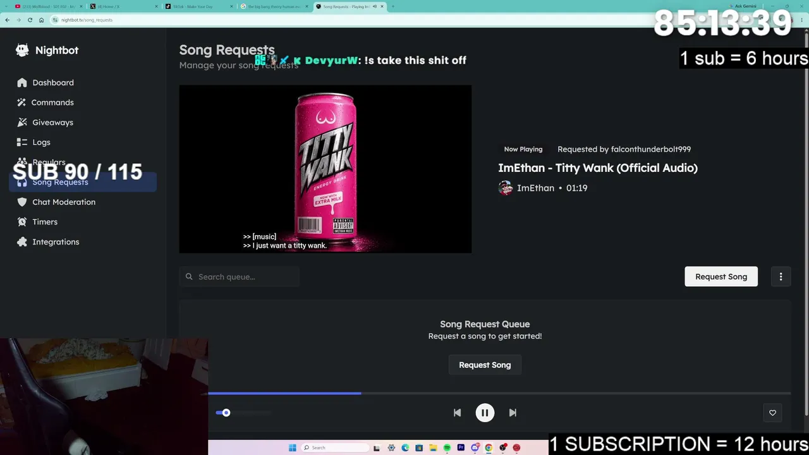Open Spotify from the taskbar

447,448
